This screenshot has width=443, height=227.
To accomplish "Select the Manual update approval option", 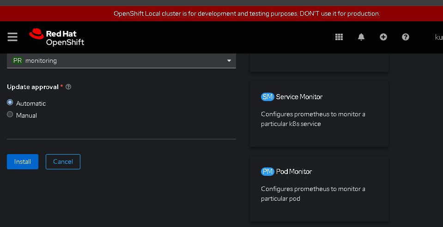I will click(10, 114).
